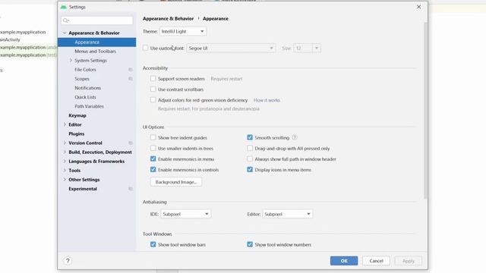Screen dimensions: 486x273
Task: Collapse Appearance & Behavior tree node
Action: click(x=65, y=33)
